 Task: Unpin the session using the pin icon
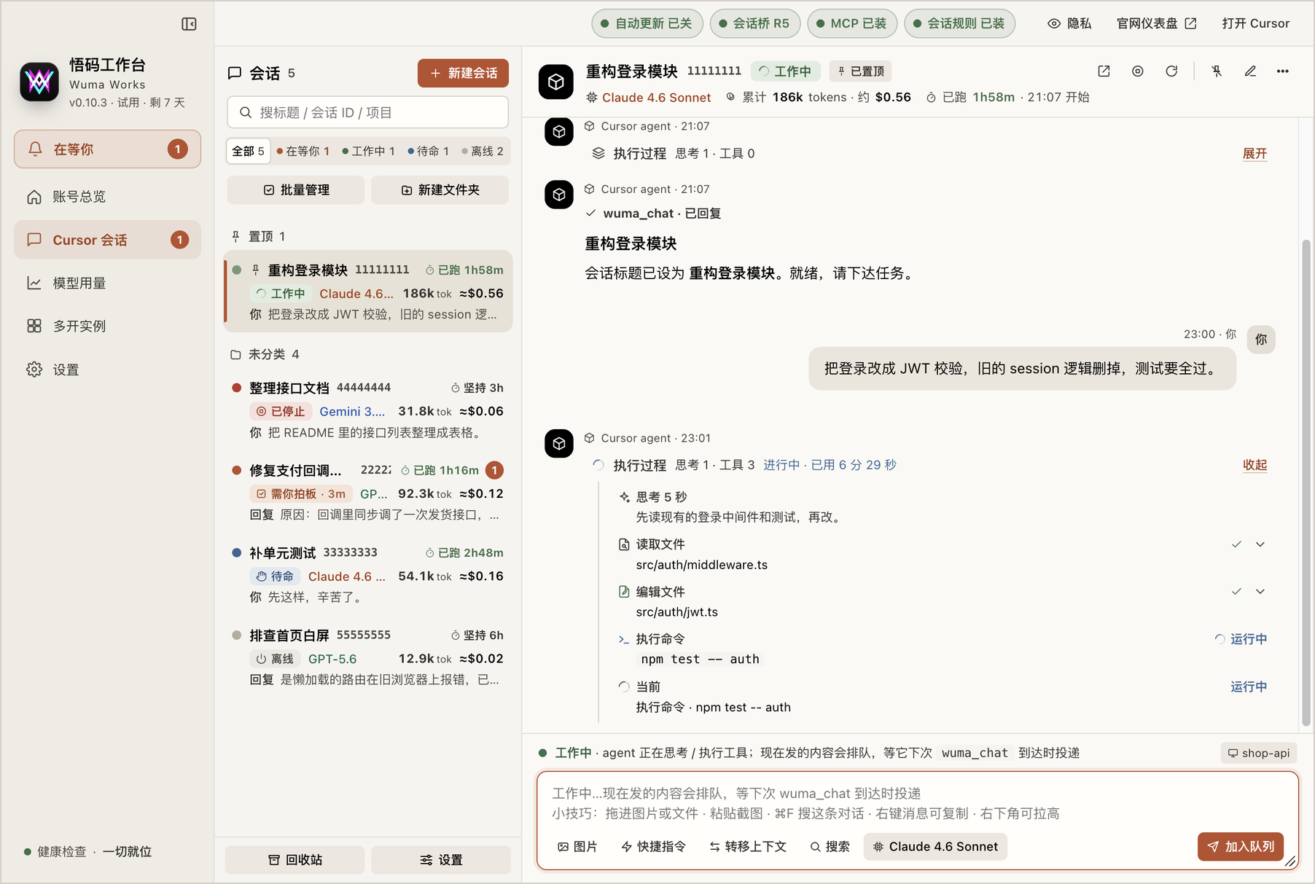[1217, 71]
